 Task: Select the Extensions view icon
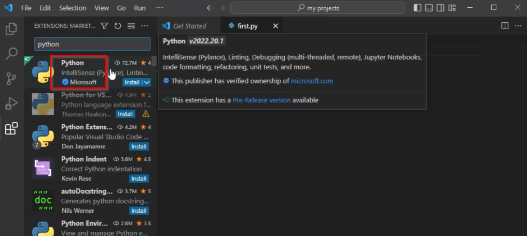[11, 128]
